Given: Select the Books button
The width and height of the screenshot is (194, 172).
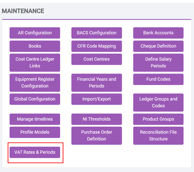Looking at the screenshot, I should 35,46.
